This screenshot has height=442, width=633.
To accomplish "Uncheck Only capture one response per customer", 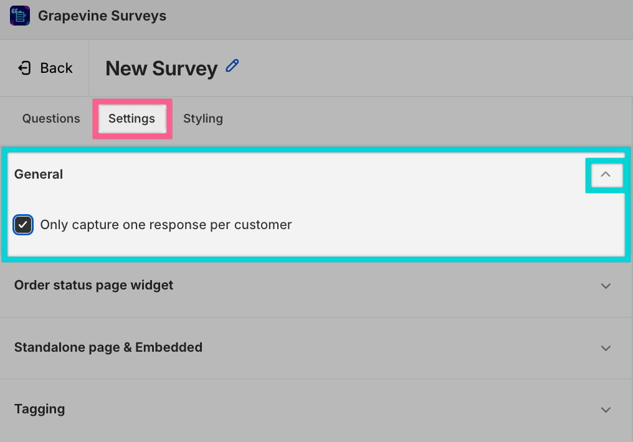I will pyautogui.click(x=23, y=225).
